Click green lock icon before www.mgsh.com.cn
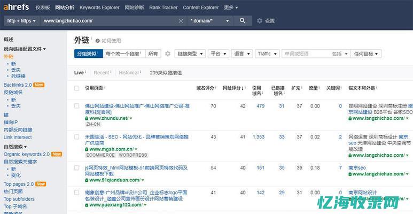 [87, 149]
